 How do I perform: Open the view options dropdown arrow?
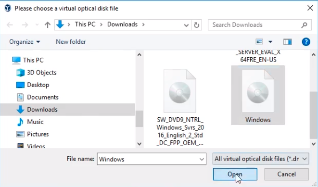coord(270,42)
